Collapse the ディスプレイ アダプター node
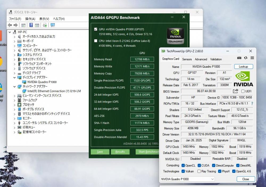Viewport: 266px width, 187px height. click(x=14, y=78)
